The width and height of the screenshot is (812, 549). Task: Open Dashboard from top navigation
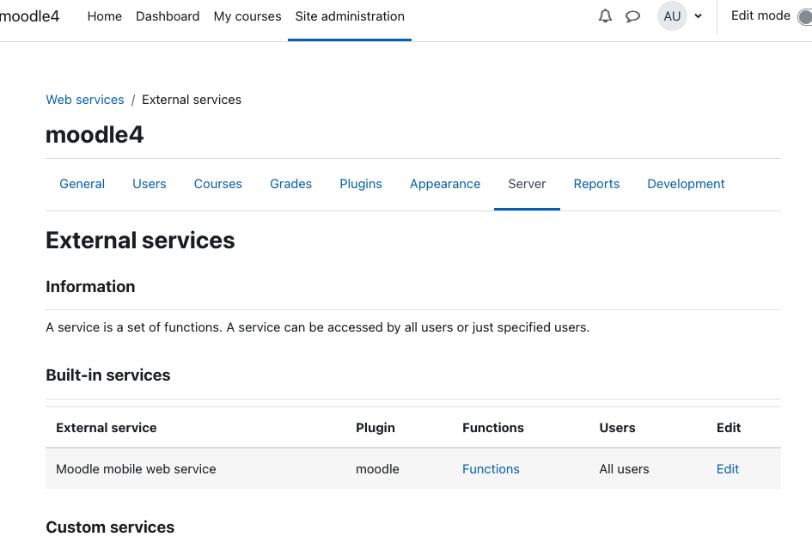[168, 16]
